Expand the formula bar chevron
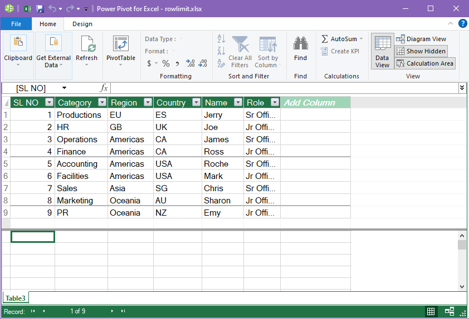469x319 pixels. pos(462,88)
